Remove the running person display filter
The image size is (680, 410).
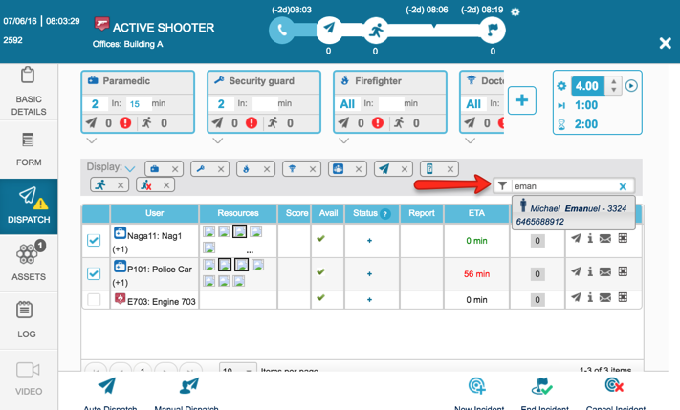point(121,185)
